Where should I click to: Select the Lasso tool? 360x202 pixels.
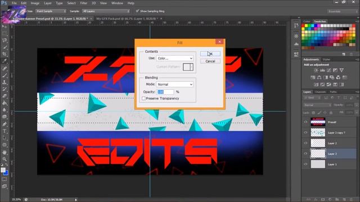tap(4, 40)
